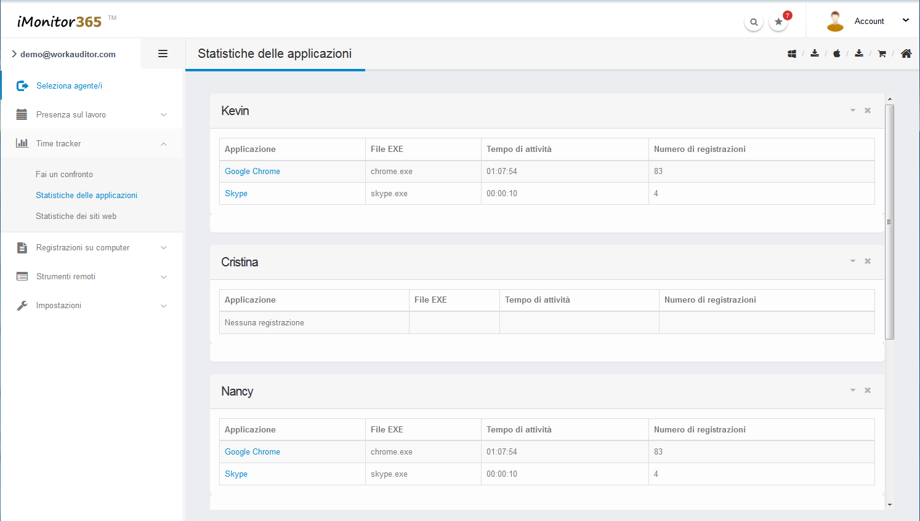The width and height of the screenshot is (920, 521).
Task: Open Statistiche dei siti web
Action: point(76,216)
